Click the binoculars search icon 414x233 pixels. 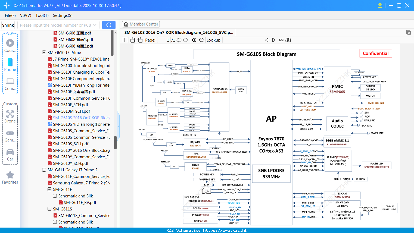point(288,40)
